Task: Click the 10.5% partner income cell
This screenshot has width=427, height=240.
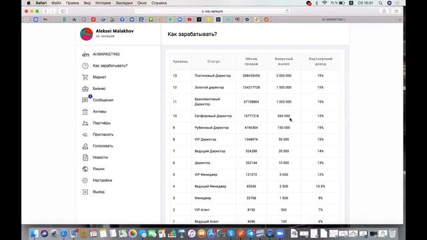Action: pos(320,187)
